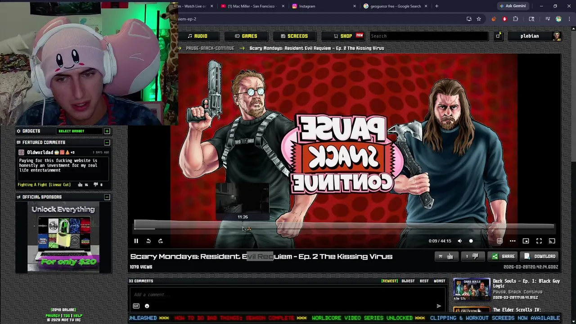Sort comments by Best
576x324 pixels.
[x=424, y=281]
